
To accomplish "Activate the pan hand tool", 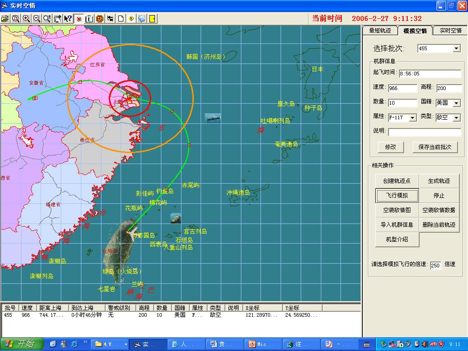I will pyautogui.click(x=58, y=19).
